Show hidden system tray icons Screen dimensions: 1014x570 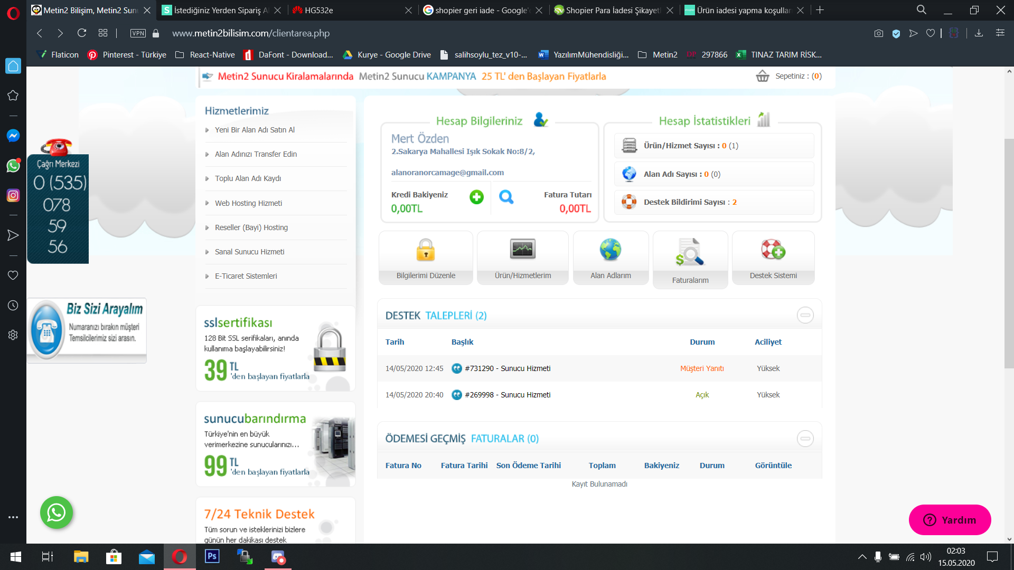point(862,557)
